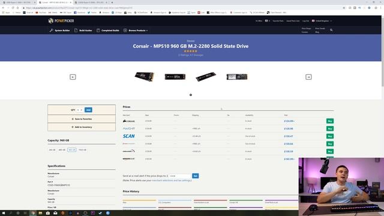
Task: Open File Explorer from the taskbar
Action: tap(40, 213)
